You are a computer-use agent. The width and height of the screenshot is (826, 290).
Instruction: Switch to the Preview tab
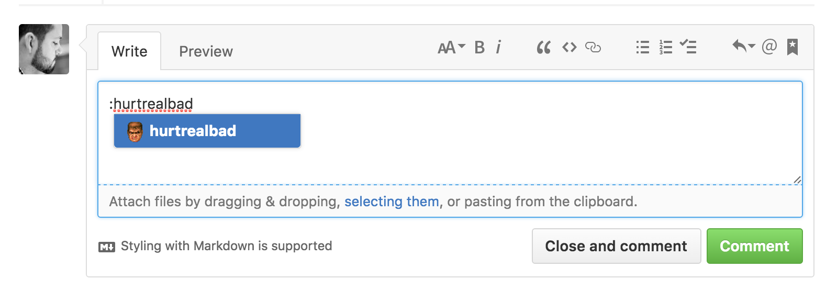click(206, 51)
